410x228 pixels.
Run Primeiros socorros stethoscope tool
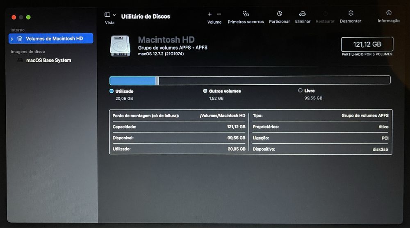246,14
